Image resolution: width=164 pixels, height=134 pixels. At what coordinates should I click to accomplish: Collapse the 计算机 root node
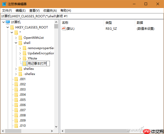point(3,22)
